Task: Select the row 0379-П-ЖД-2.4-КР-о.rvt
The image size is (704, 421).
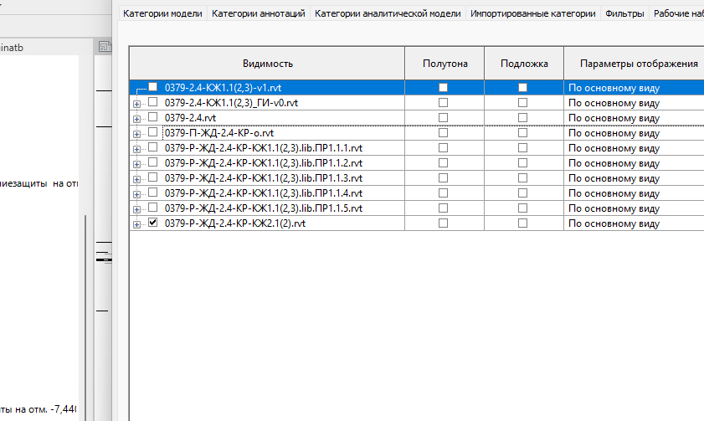Action: [x=219, y=133]
